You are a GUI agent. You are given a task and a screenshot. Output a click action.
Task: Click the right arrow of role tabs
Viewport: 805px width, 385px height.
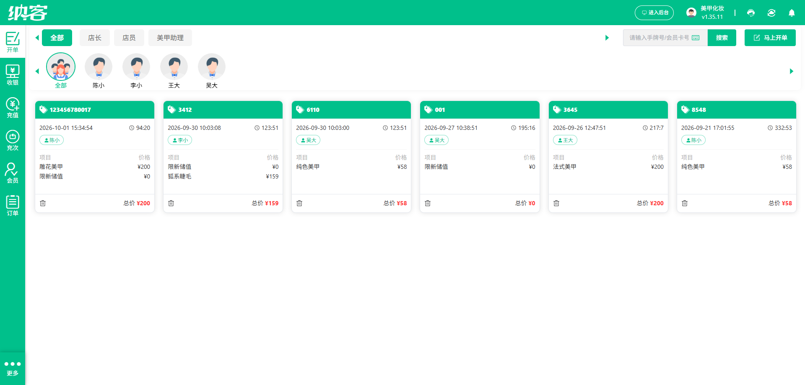coord(607,38)
